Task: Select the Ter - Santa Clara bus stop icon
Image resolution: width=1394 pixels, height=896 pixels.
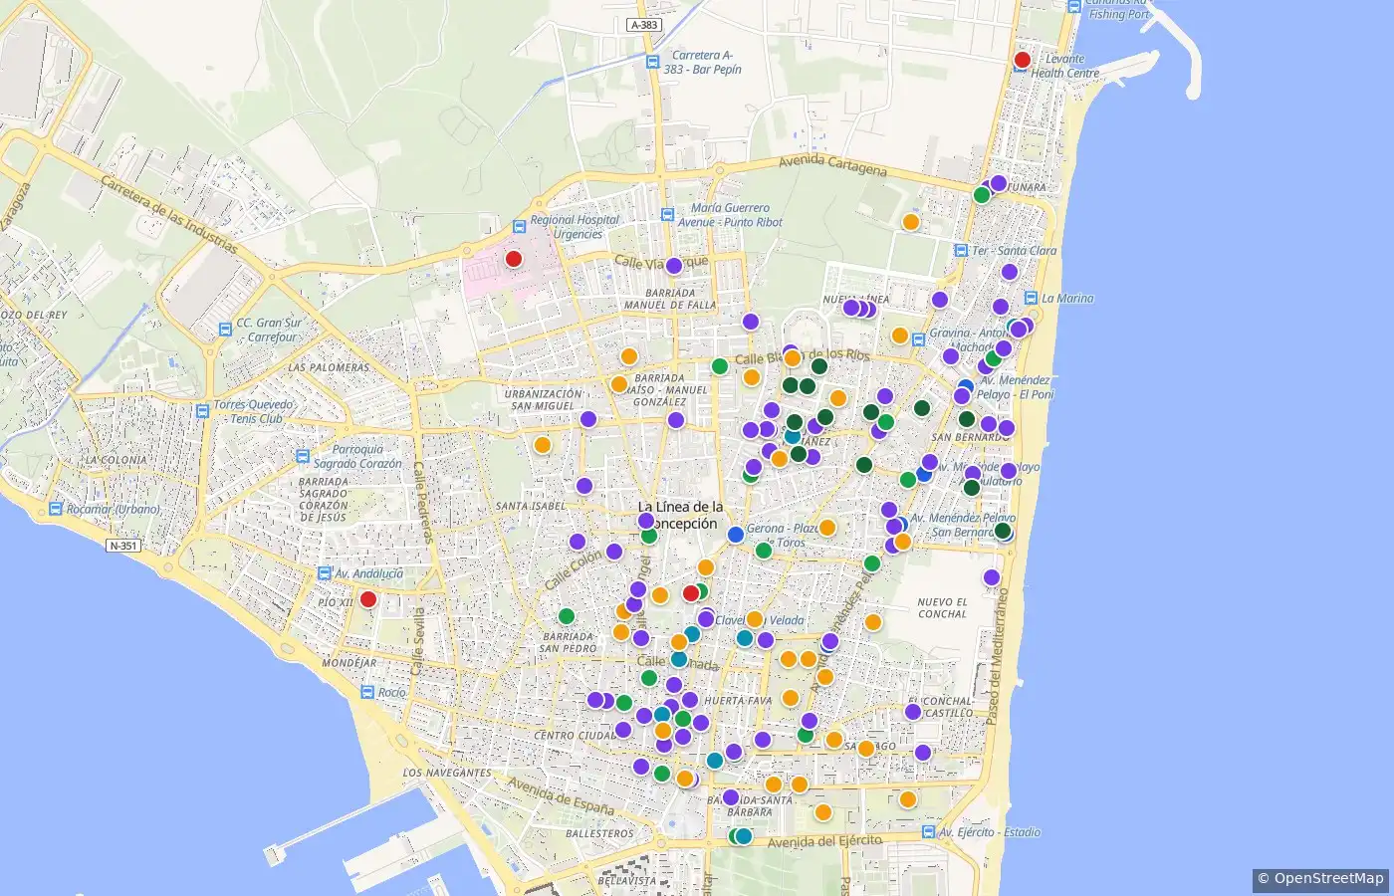Action: [x=961, y=251]
